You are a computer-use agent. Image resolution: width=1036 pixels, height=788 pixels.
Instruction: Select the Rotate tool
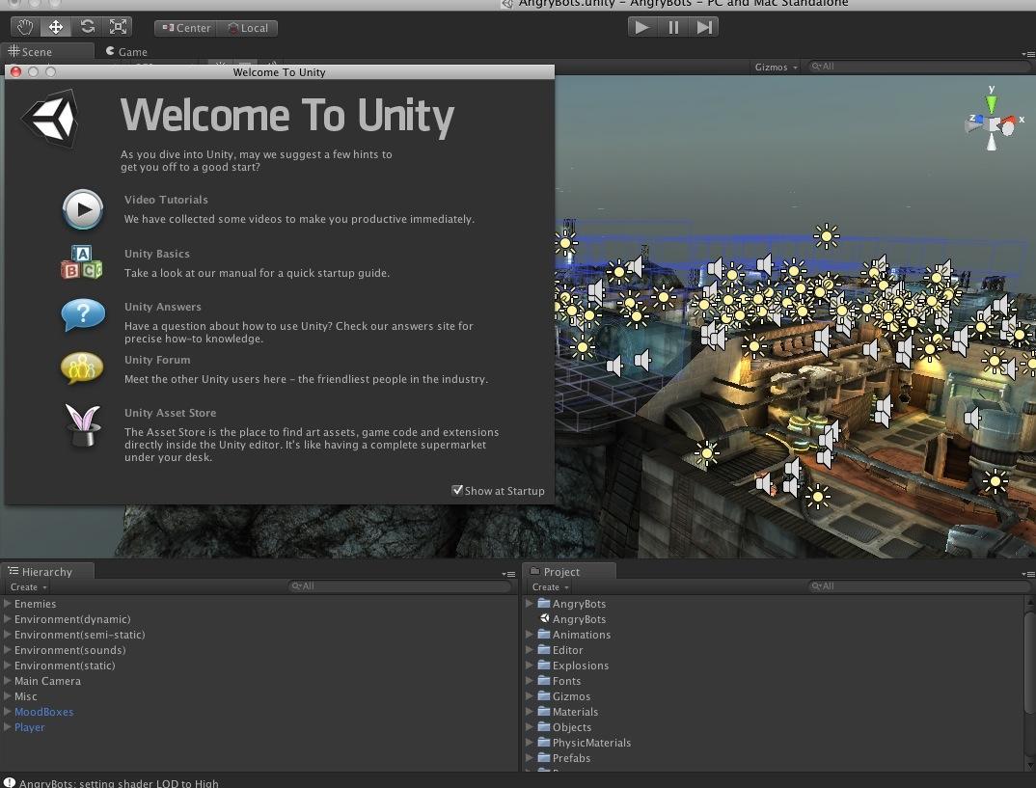pyautogui.click(x=87, y=27)
